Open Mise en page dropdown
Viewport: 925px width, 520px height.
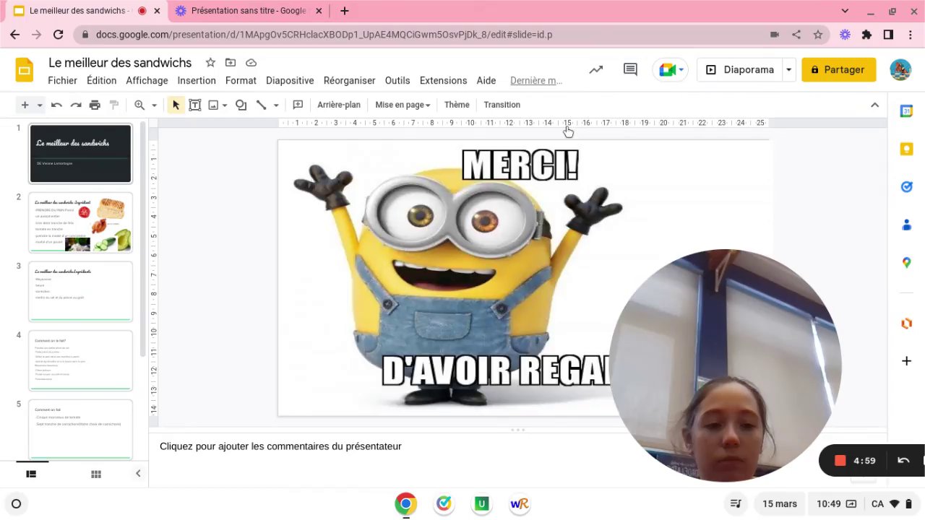click(403, 105)
